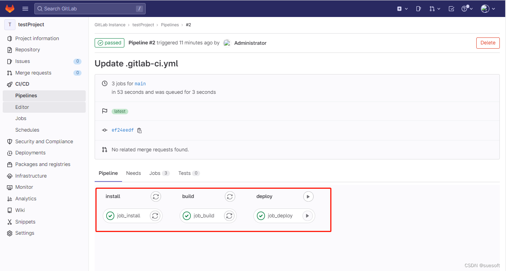Open Deployments in sidebar

[x=30, y=152]
